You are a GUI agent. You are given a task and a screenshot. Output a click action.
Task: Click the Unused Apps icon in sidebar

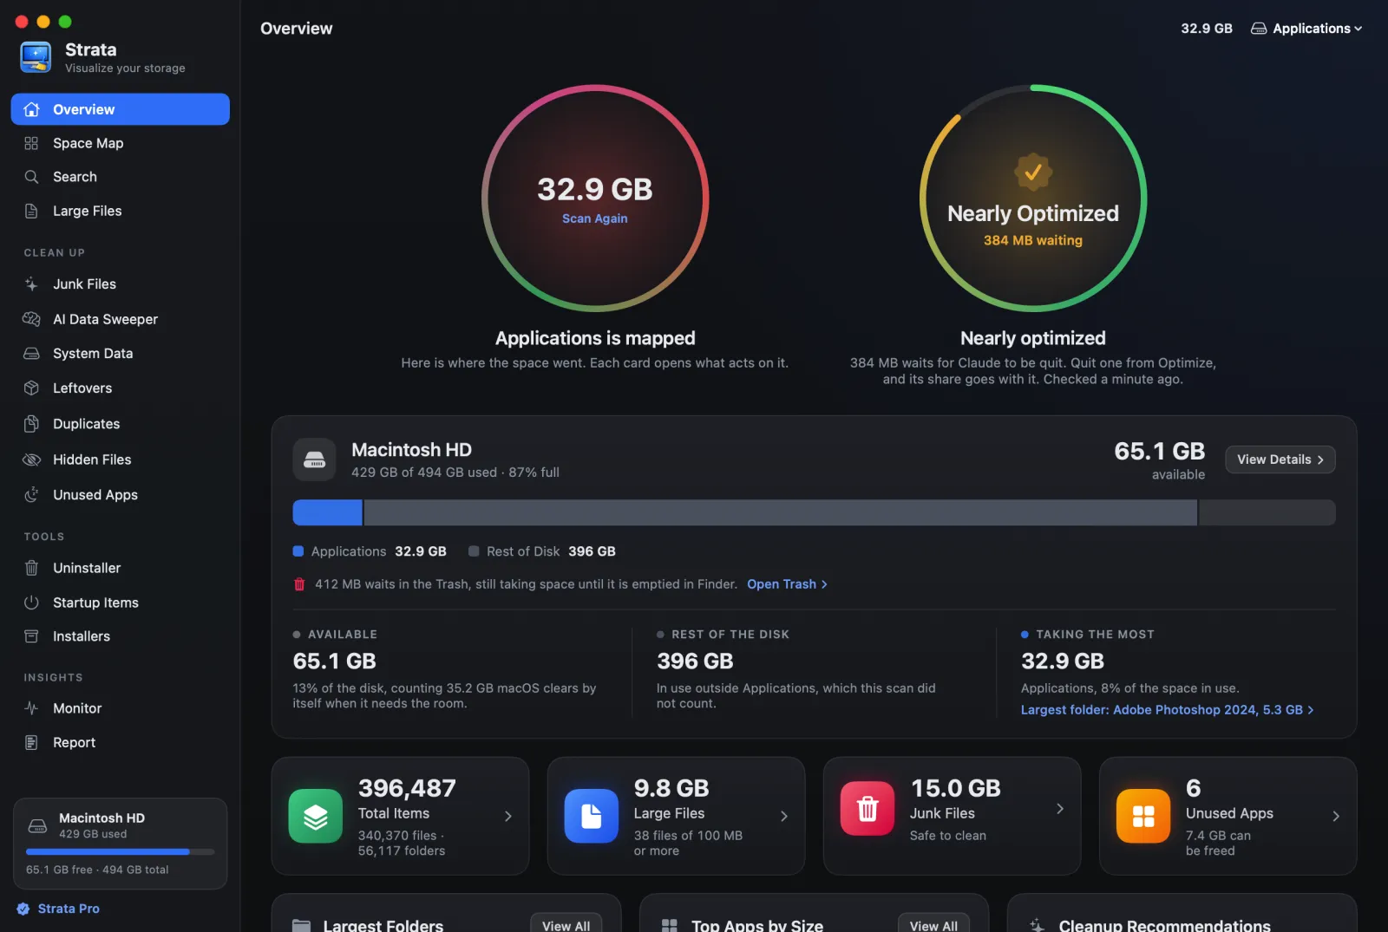tap(31, 494)
